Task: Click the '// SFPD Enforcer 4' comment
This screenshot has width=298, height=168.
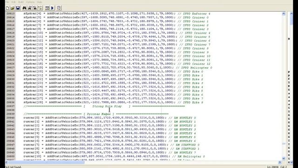Action: coord(194,14)
